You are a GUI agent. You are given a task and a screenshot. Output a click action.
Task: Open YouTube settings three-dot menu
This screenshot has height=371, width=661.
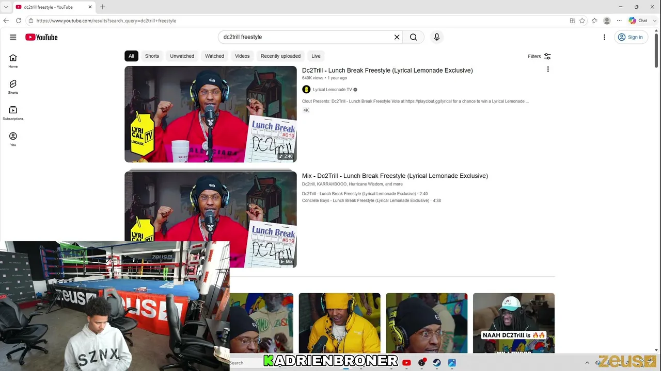604,37
